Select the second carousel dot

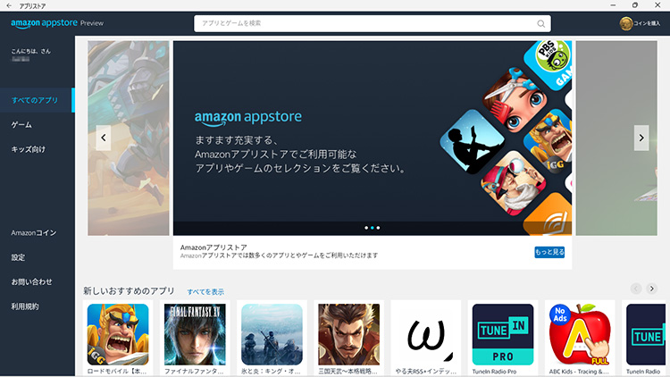click(373, 228)
